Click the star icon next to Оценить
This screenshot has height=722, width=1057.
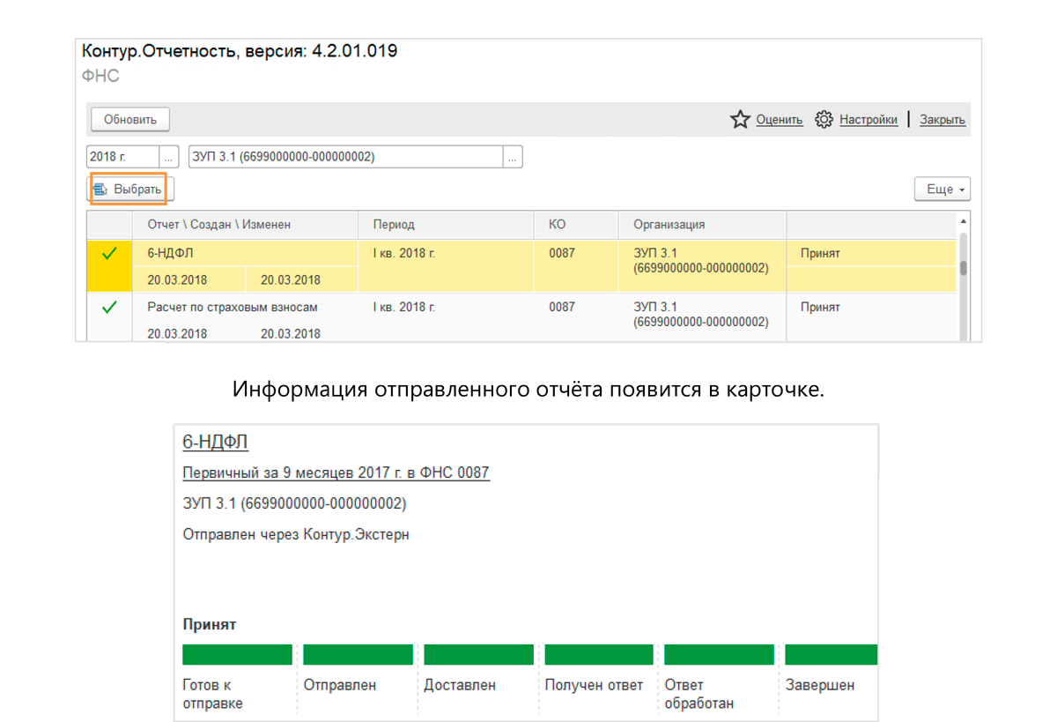pyautogui.click(x=740, y=120)
